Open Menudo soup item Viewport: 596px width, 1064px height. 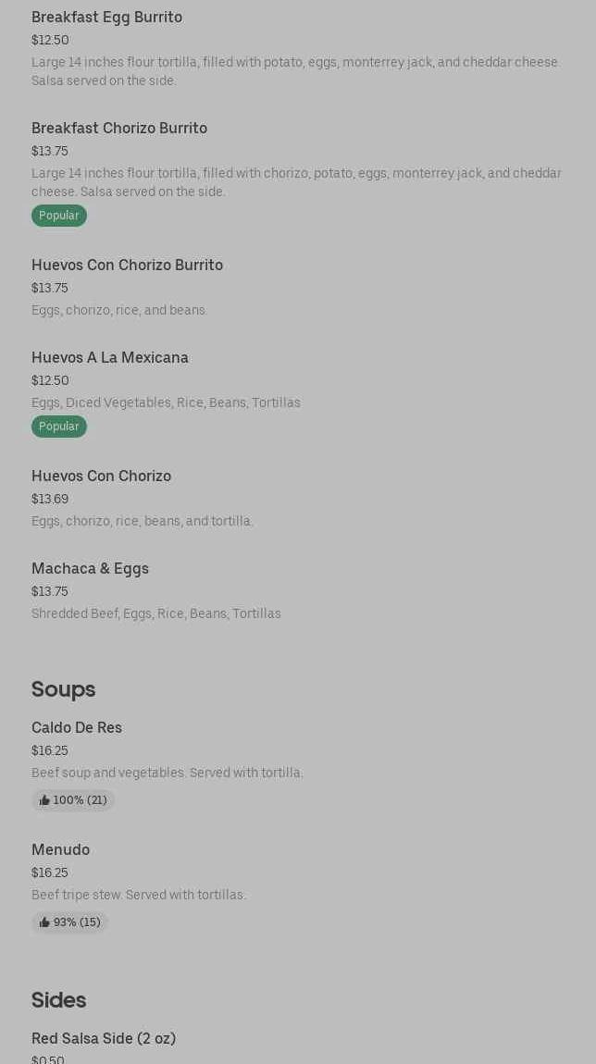click(60, 849)
